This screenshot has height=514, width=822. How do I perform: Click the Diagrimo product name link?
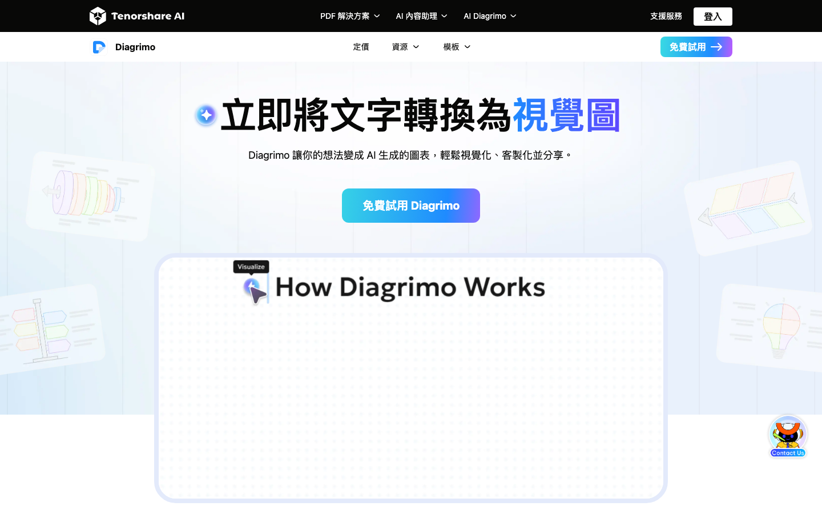coord(135,47)
